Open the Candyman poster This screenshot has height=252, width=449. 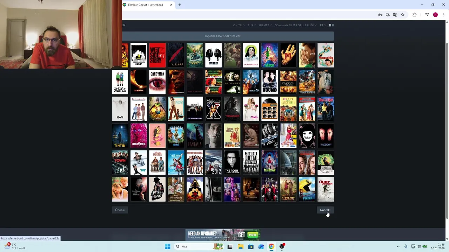[157, 82]
